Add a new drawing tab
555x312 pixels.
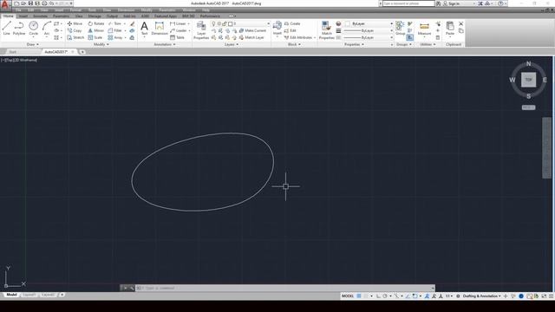tap(82, 52)
